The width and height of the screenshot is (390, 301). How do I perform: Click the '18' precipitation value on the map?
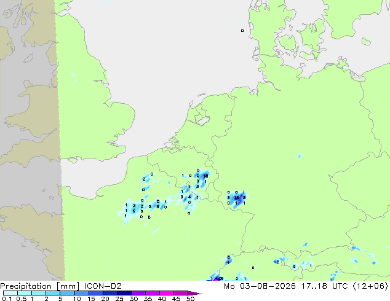[205, 176]
